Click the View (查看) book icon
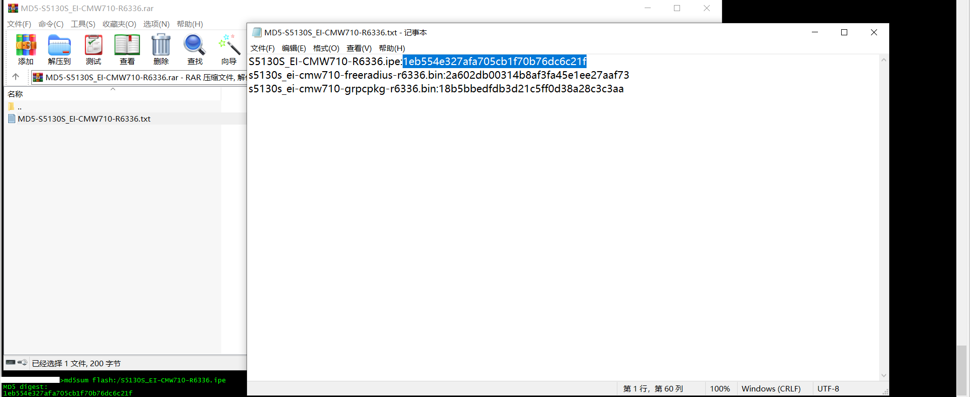This screenshot has width=970, height=397. click(x=127, y=49)
